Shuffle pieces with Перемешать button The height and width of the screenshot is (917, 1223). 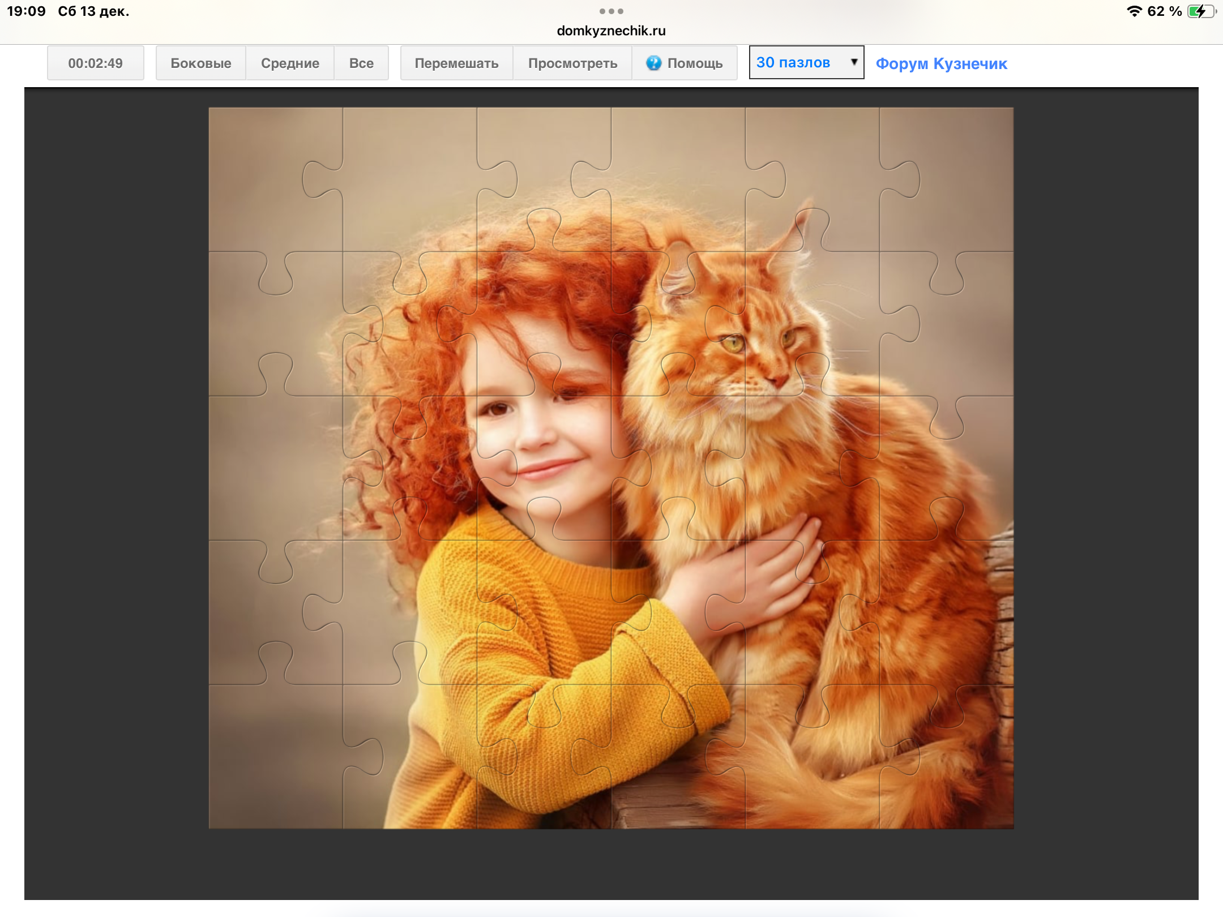tap(456, 63)
